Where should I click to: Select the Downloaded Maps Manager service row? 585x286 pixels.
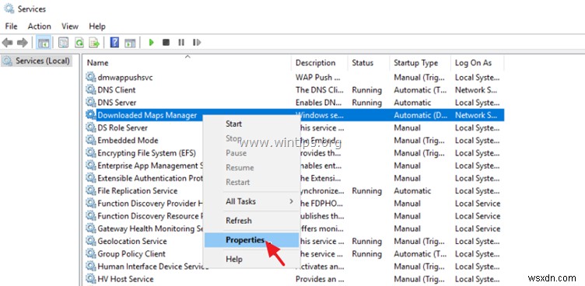click(x=294, y=115)
